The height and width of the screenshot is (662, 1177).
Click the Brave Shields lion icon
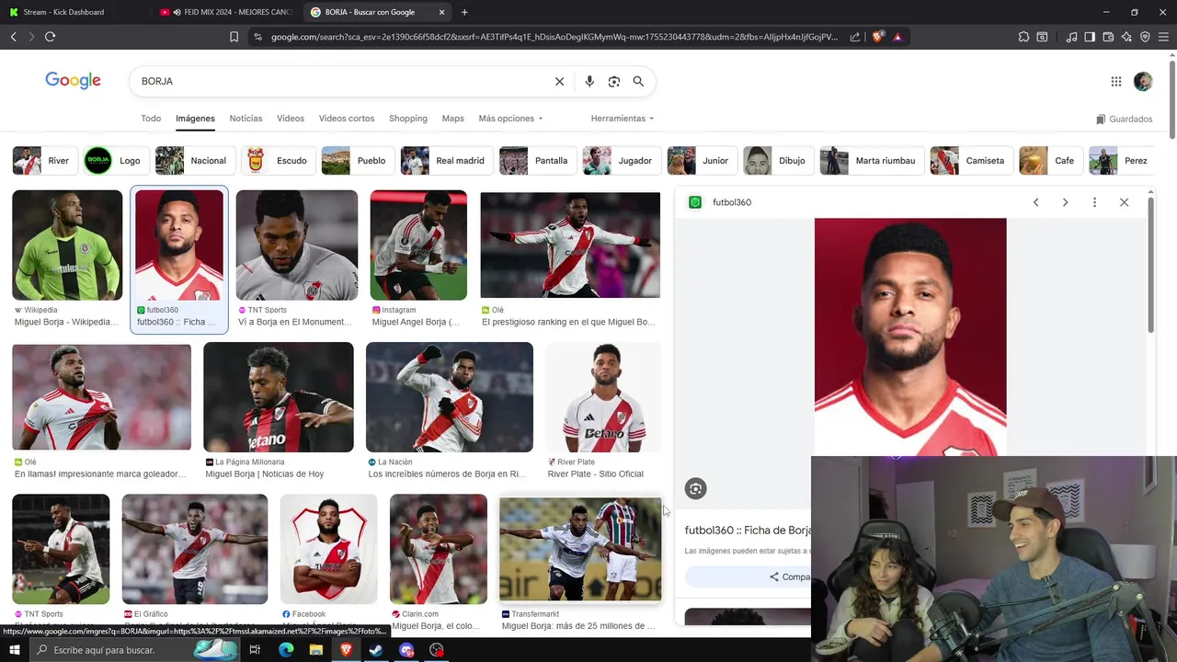(x=878, y=37)
